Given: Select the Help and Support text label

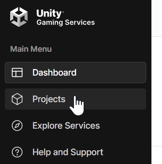Looking at the screenshot, I should coord(68,152).
